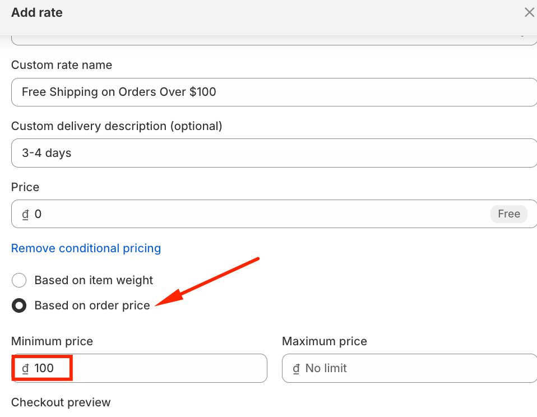Click the Maximum price label
The width and height of the screenshot is (537, 417).
click(325, 341)
